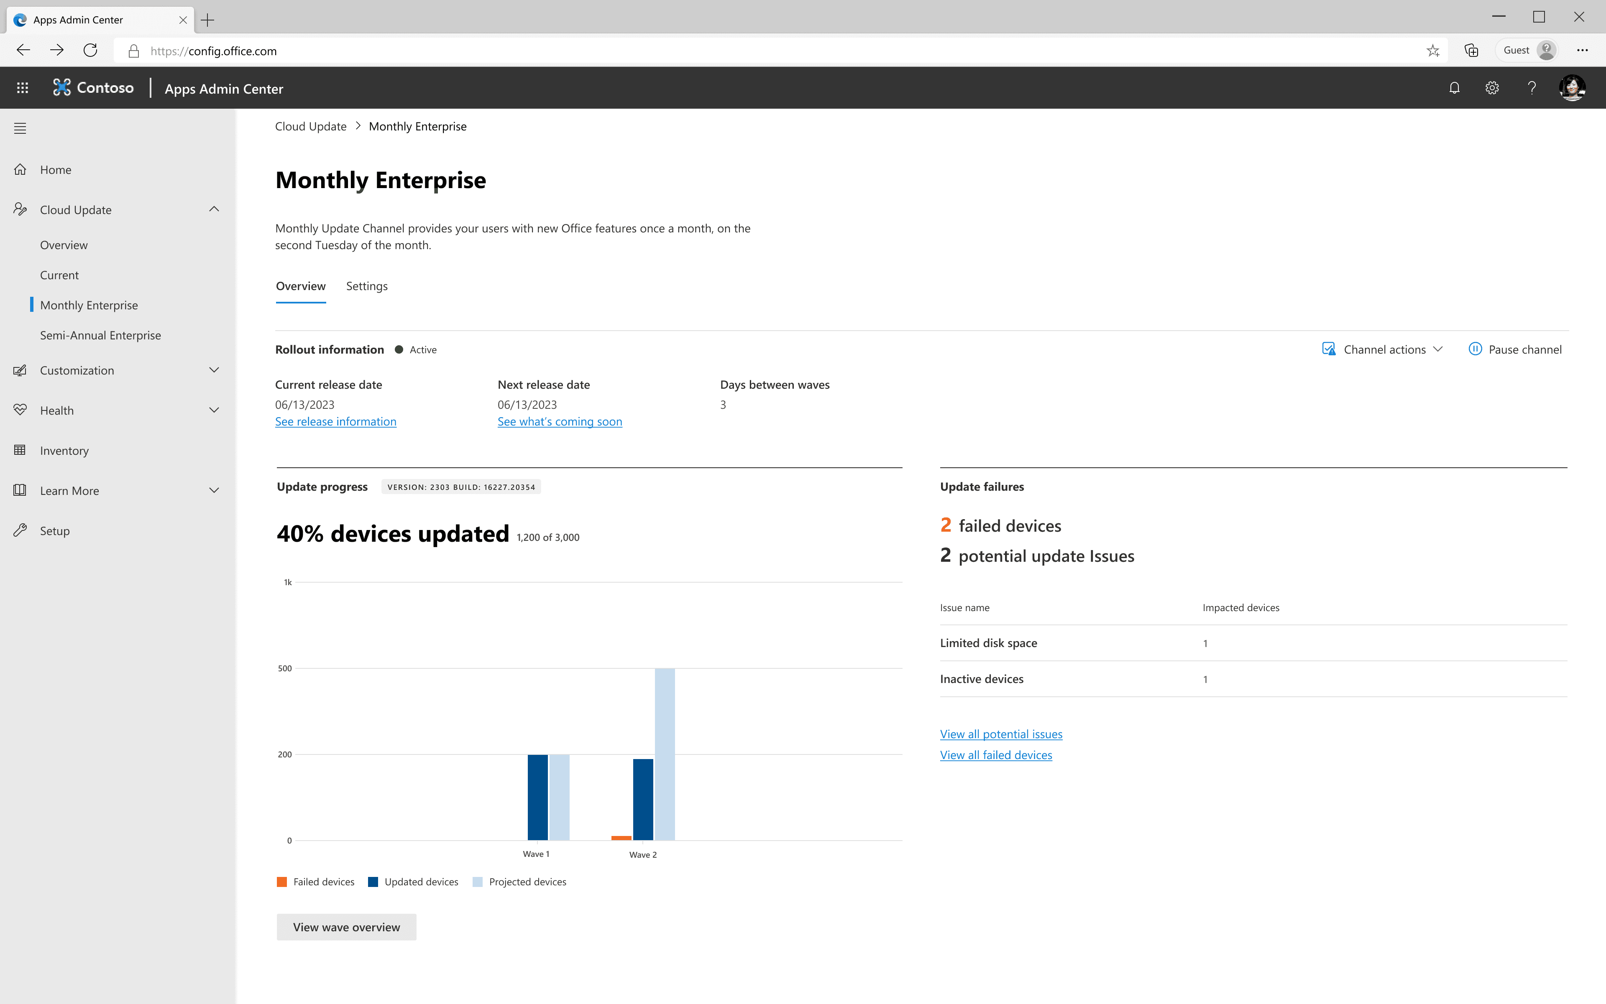Expand the Learn More section
Image resolution: width=1606 pixels, height=1004 pixels.
coord(214,491)
